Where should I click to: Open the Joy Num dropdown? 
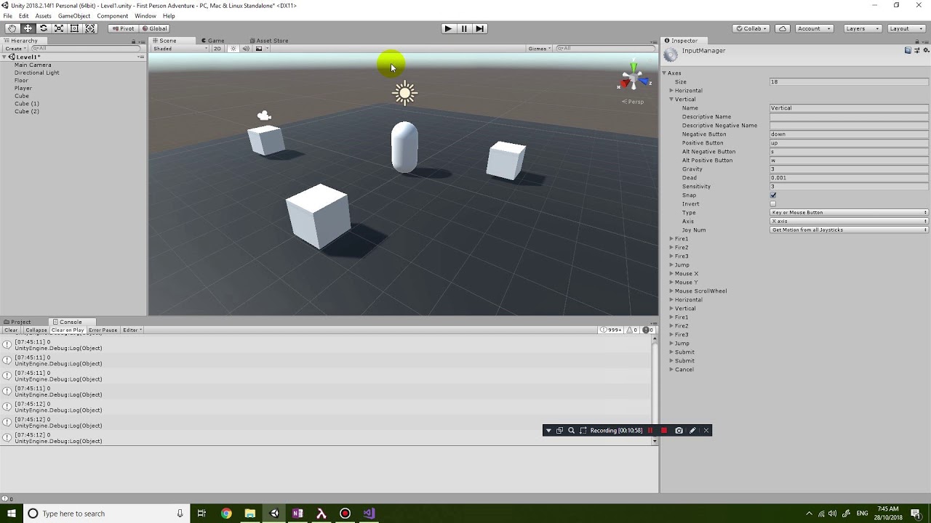849,230
